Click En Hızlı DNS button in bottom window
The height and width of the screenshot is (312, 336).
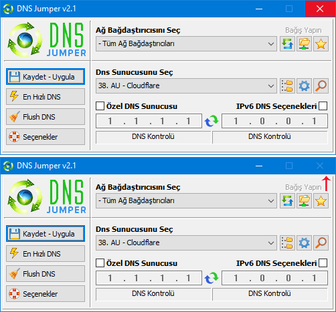pos(46,254)
